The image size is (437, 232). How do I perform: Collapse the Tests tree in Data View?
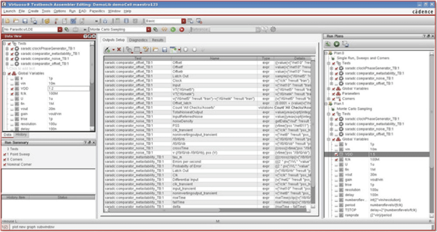click(x=4, y=44)
